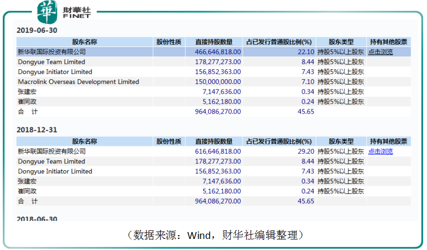Image resolution: width=427 pixels, height=250 pixels.
Task: Click 股东类型 header in the 2018-12-31 table
Action: pyautogui.click(x=341, y=141)
